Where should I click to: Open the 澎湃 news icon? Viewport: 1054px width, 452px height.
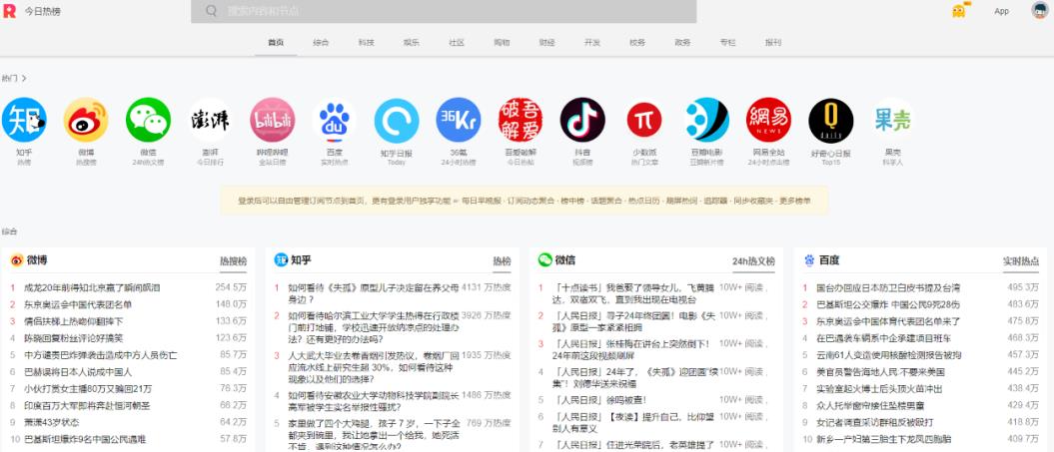tap(210, 120)
